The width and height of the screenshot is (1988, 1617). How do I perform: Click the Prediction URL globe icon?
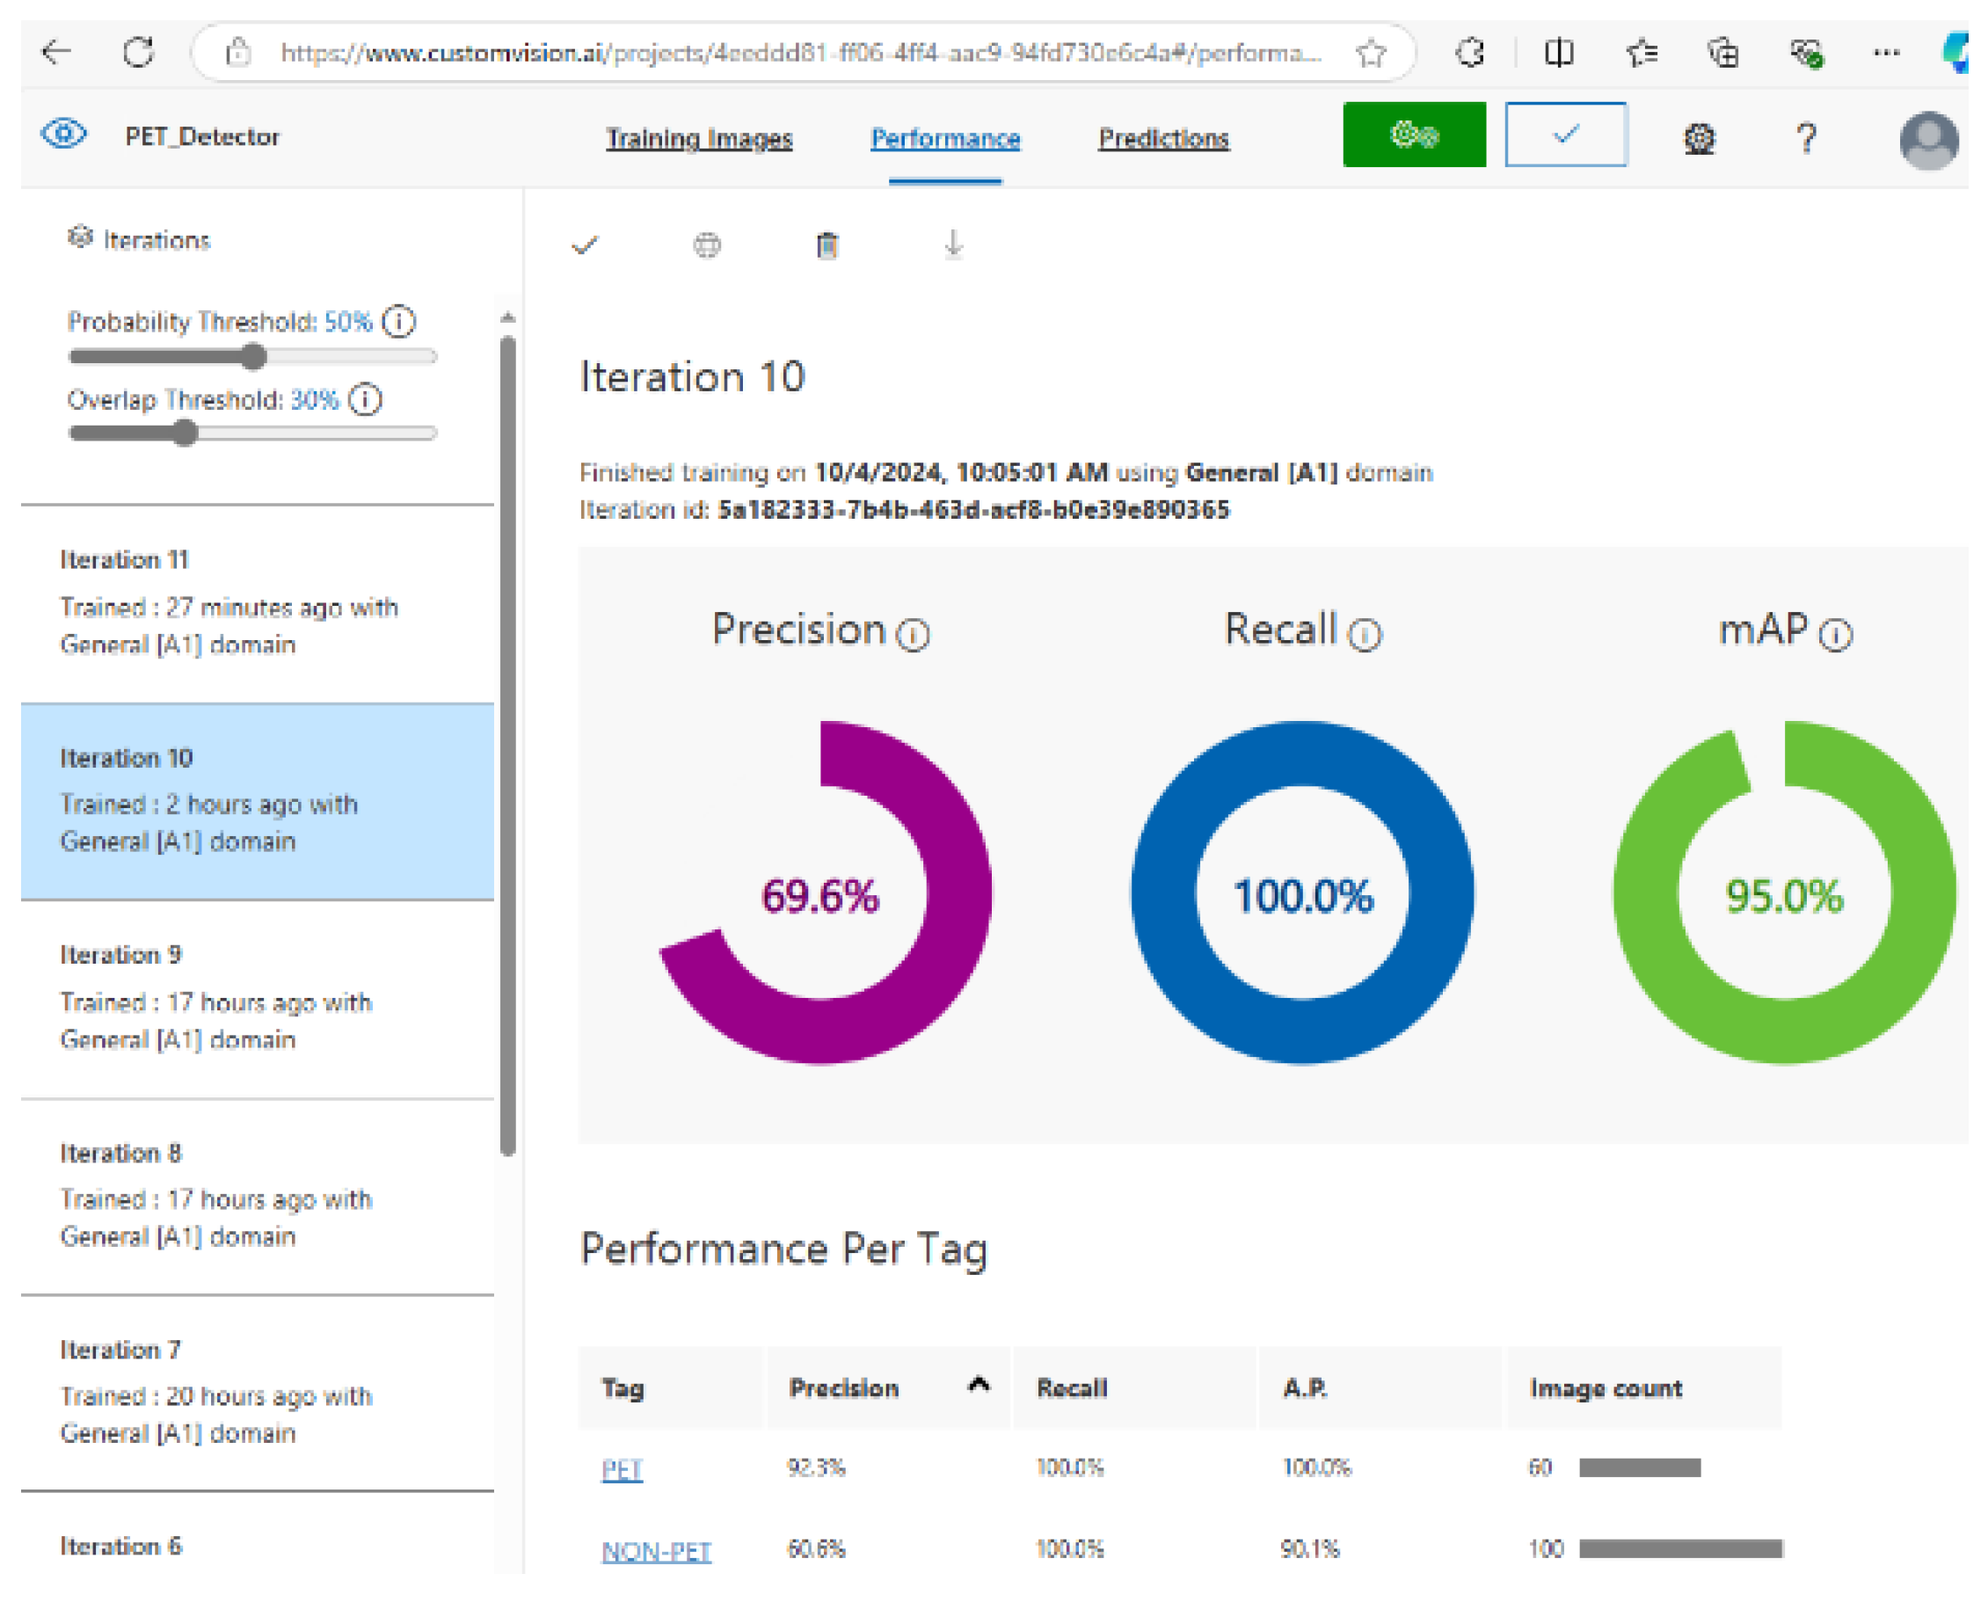[706, 246]
